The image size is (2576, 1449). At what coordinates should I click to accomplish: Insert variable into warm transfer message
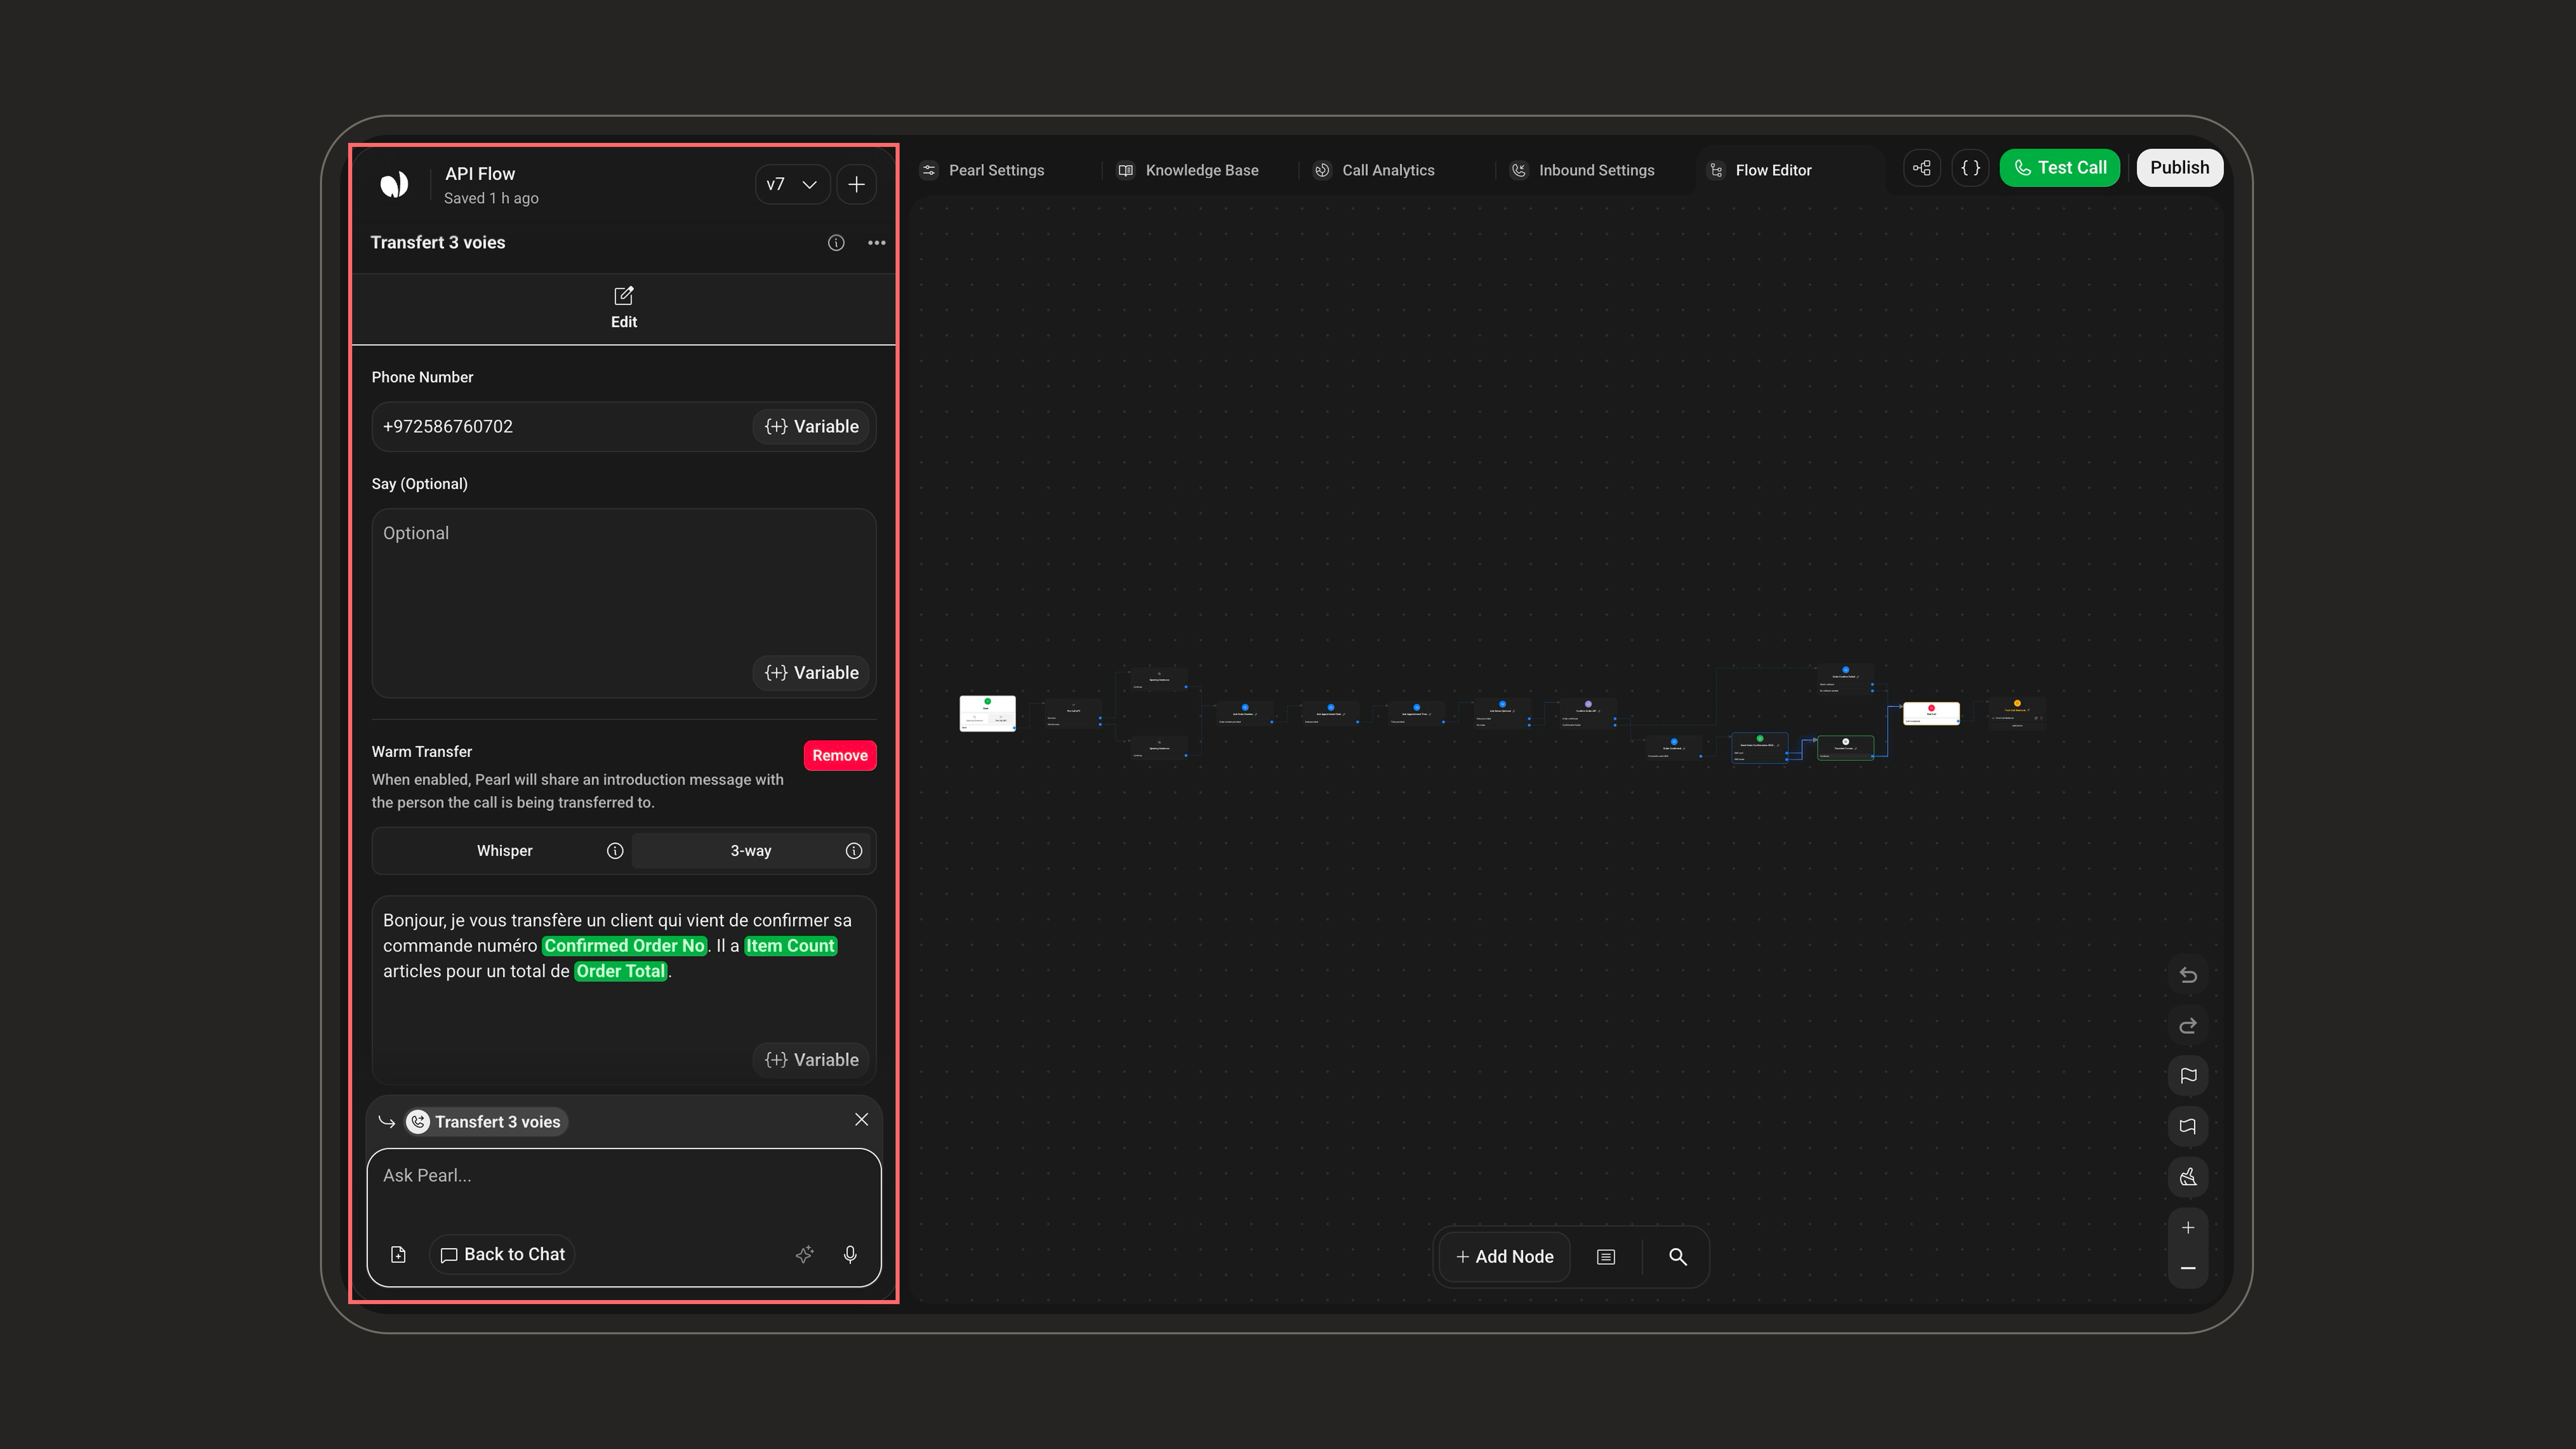(x=812, y=1060)
